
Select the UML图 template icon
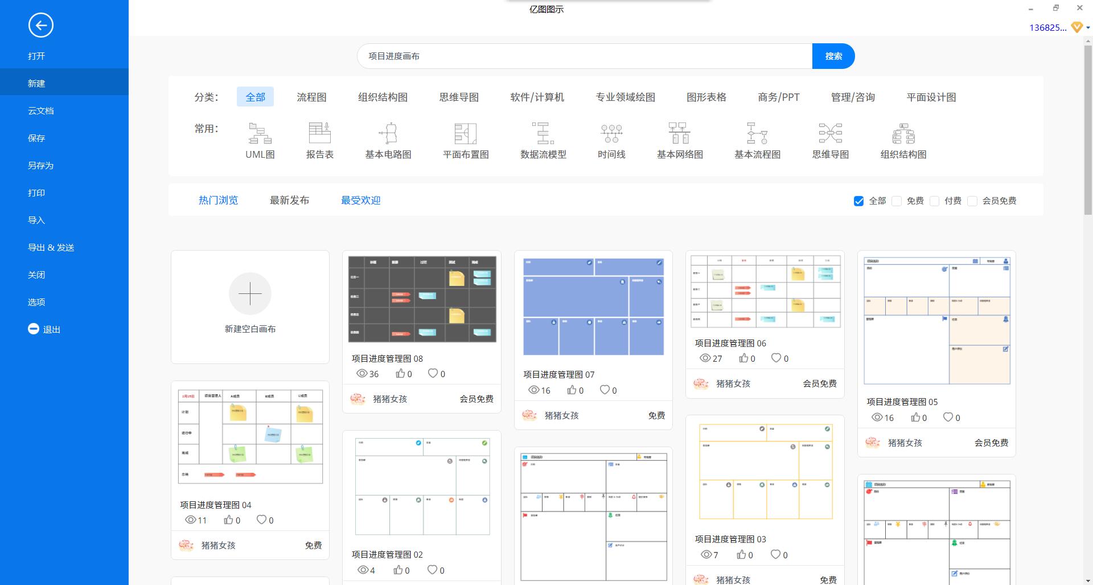tap(260, 137)
